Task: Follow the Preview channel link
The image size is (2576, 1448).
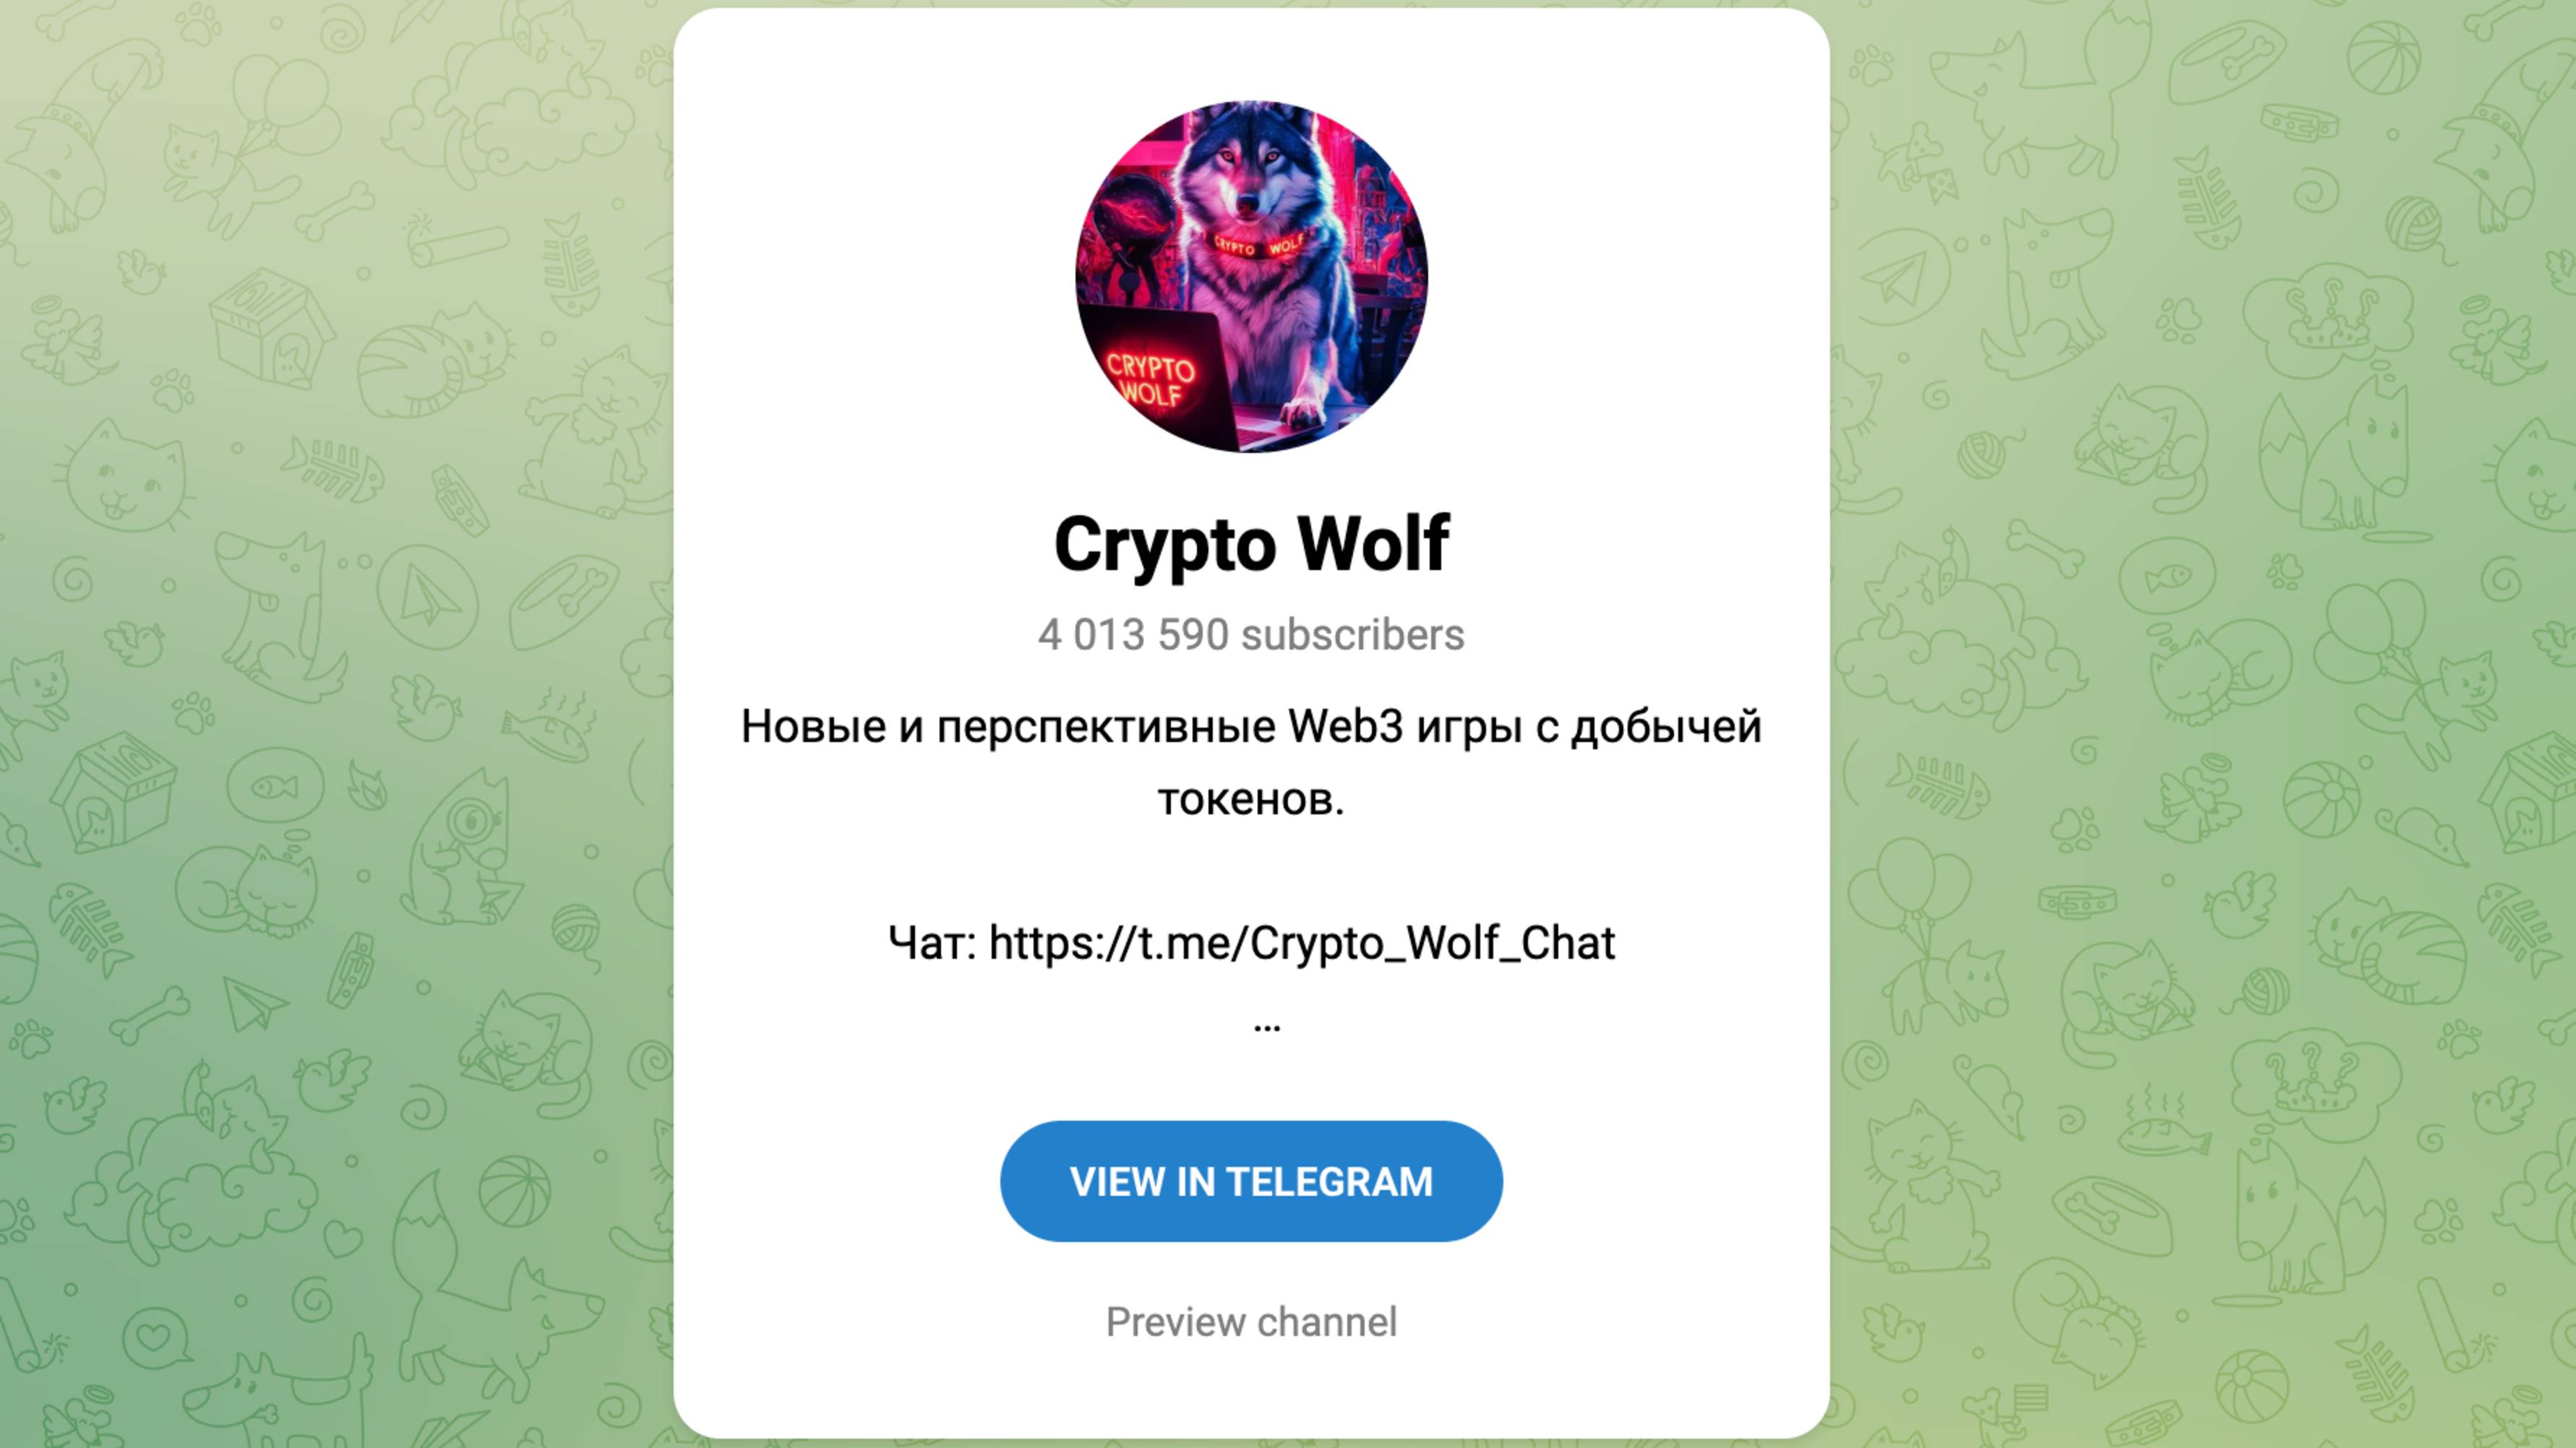Action: (1251, 1322)
